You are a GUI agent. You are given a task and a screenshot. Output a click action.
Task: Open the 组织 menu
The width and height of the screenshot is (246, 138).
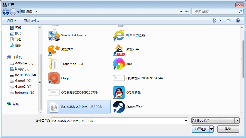(x=11, y=20)
